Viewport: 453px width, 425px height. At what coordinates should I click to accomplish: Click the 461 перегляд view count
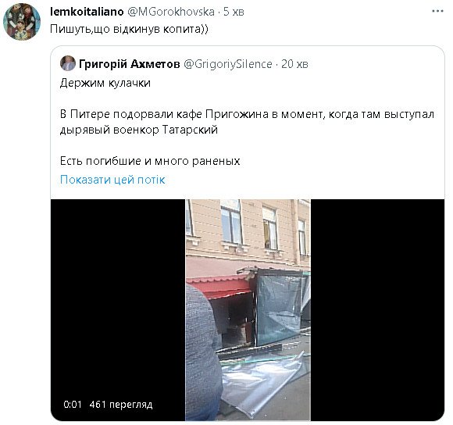121,404
